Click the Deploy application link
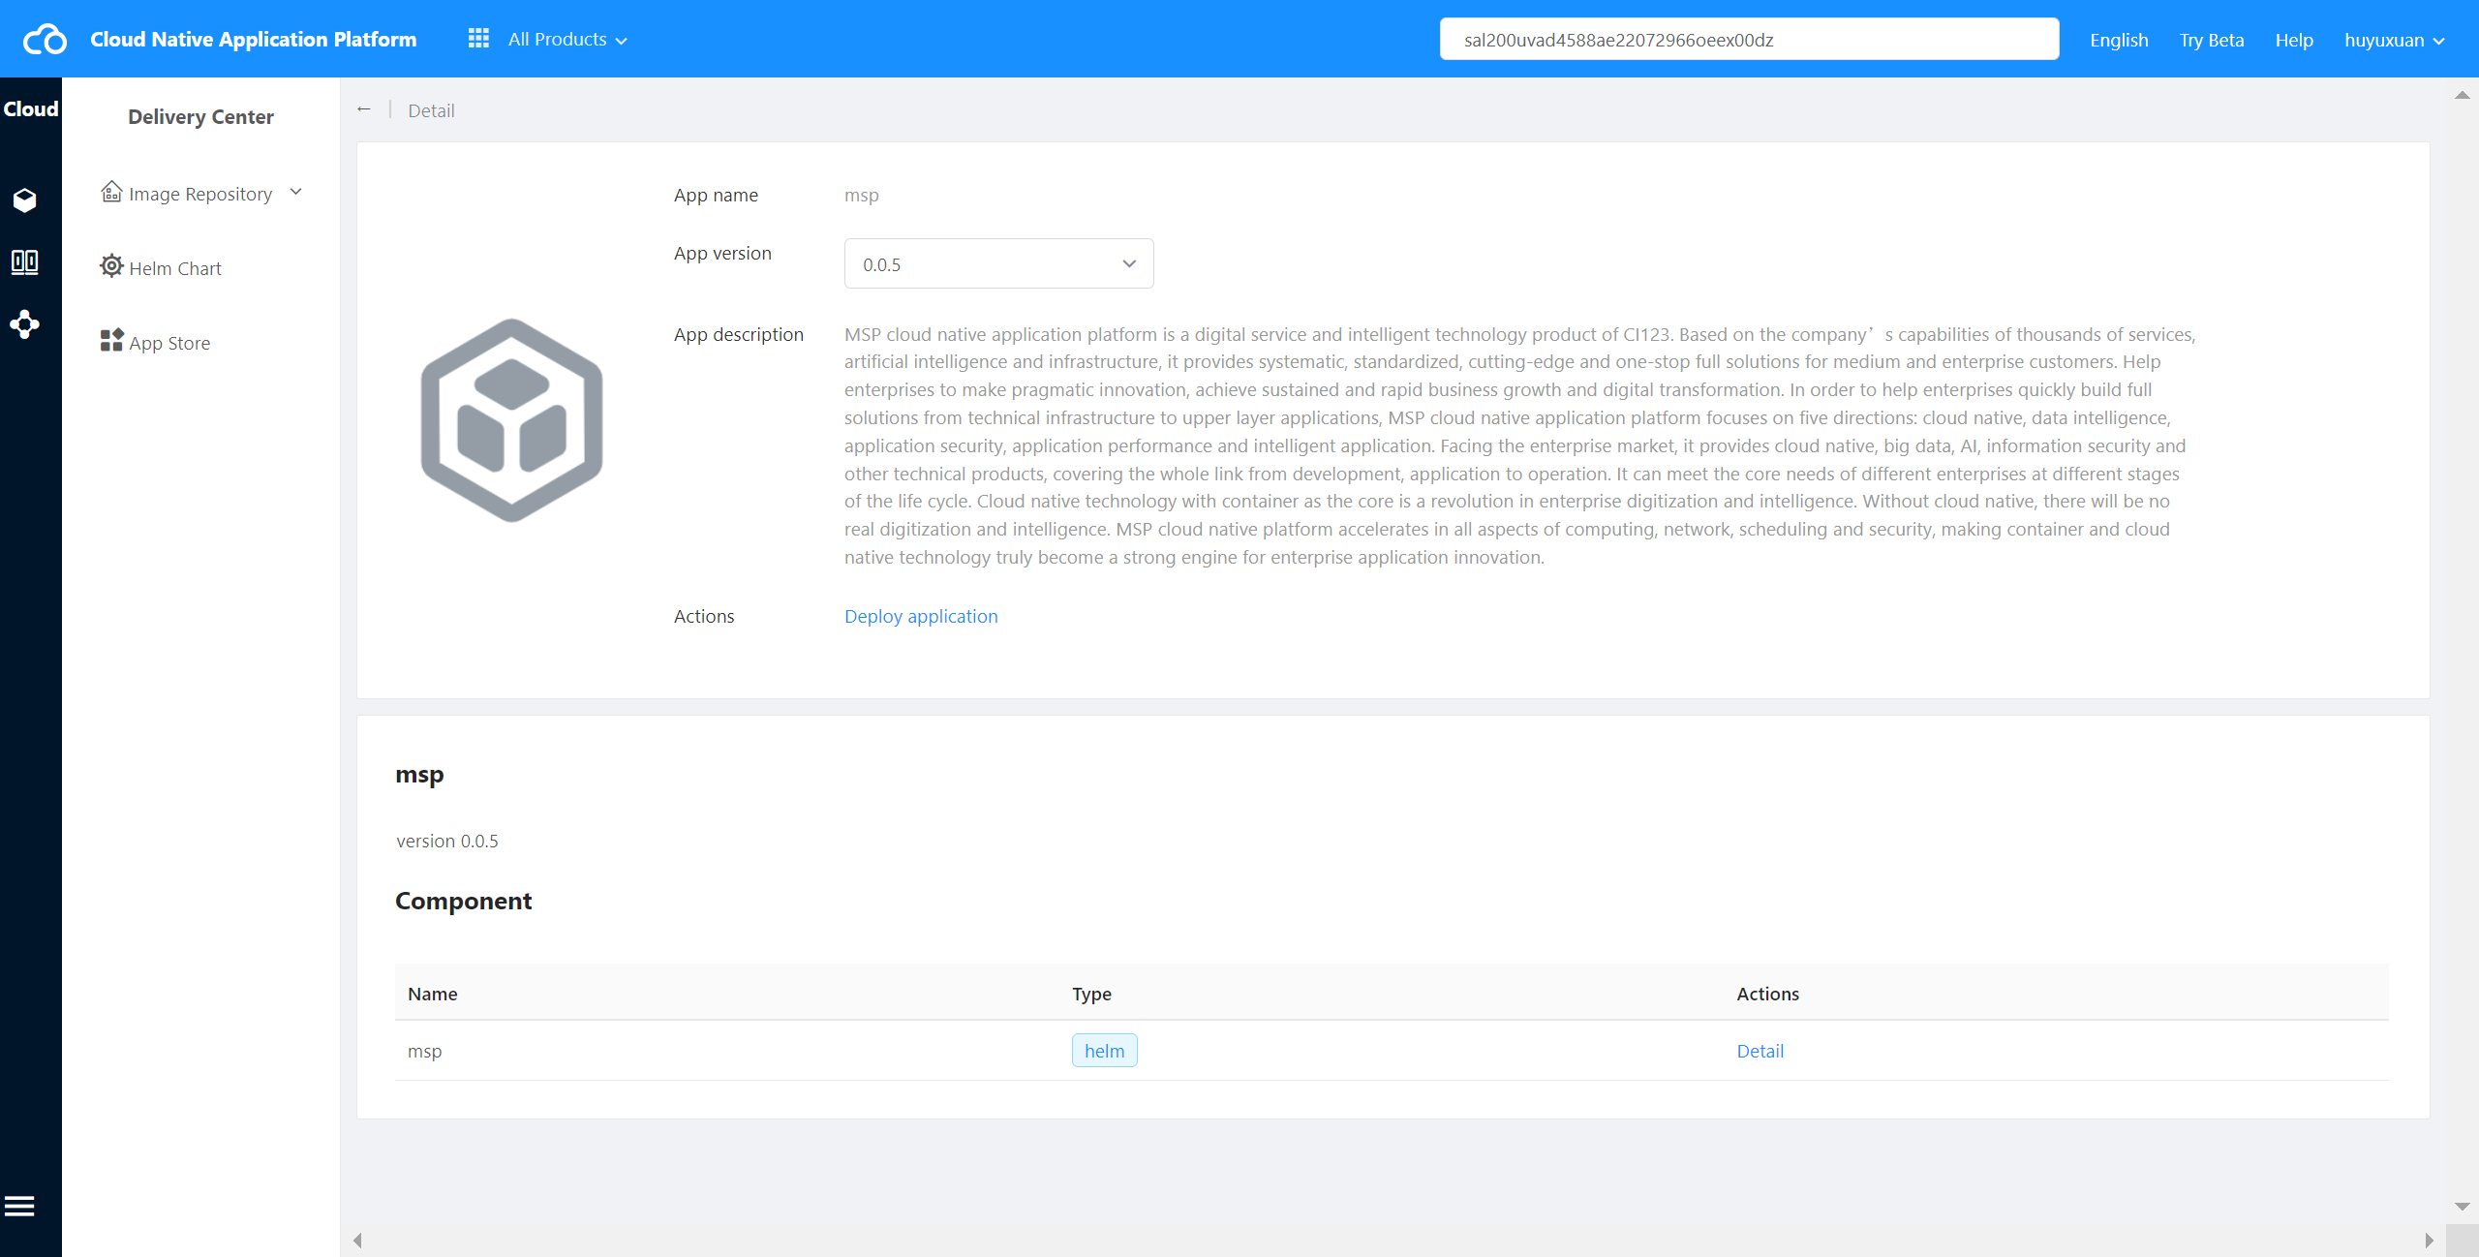Image resolution: width=2479 pixels, height=1257 pixels. (921, 616)
